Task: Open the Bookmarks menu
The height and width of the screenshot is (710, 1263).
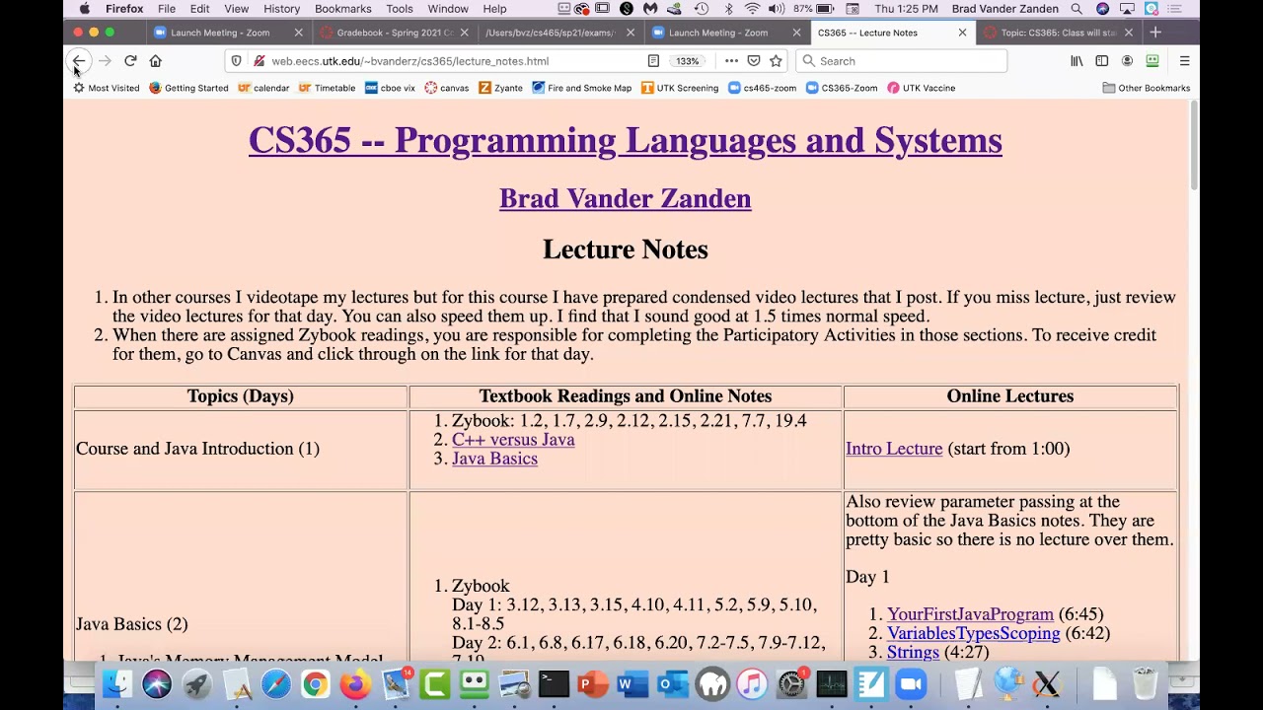Action: pyautogui.click(x=342, y=9)
